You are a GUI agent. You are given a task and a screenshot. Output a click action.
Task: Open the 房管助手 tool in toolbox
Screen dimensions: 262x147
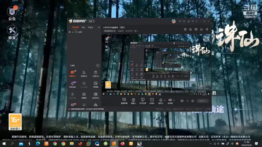(84, 74)
